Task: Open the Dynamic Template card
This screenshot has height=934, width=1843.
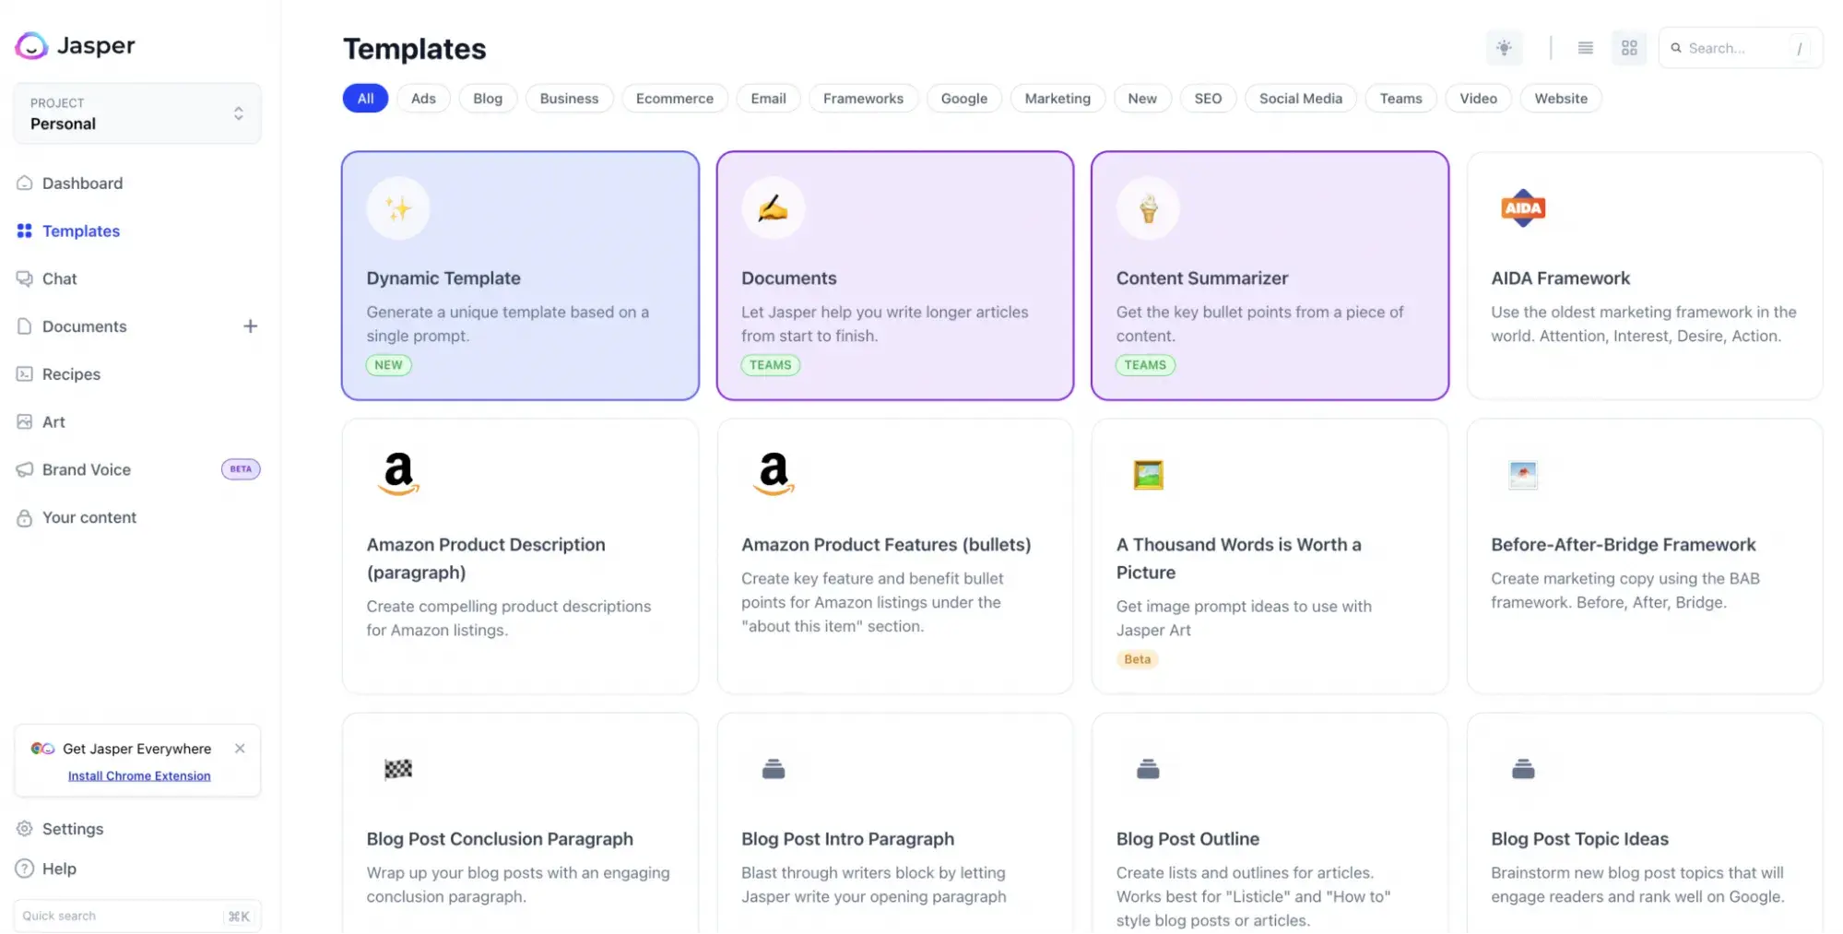Action: pos(520,276)
